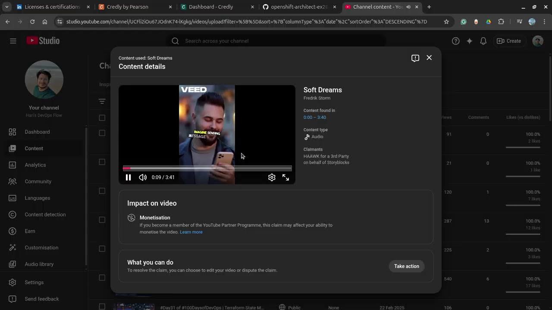
Task: Open the browser media controls icon
Action: click(x=519, y=22)
